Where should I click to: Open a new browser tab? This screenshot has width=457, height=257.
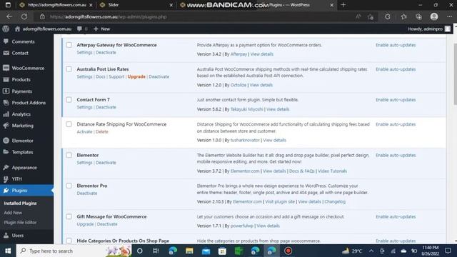(x=343, y=5)
